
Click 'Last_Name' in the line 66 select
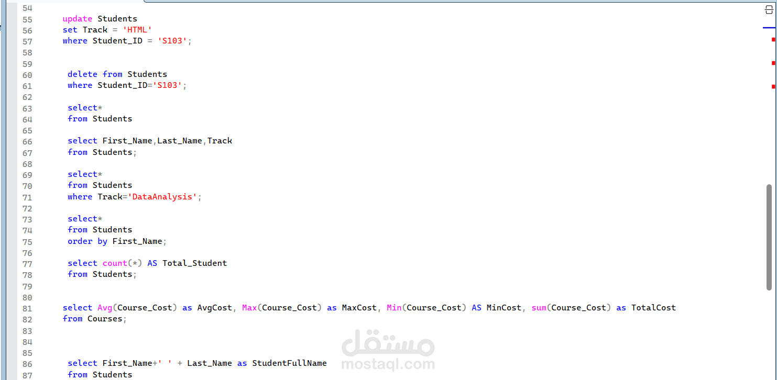tap(180, 141)
